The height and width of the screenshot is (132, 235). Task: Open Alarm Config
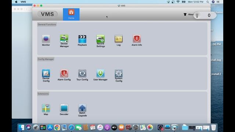click(x=64, y=75)
